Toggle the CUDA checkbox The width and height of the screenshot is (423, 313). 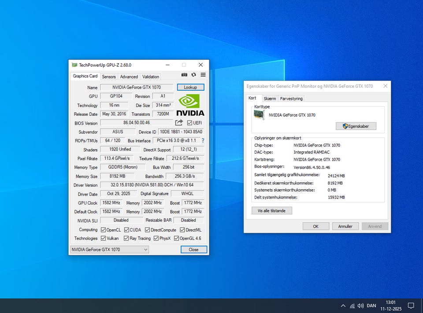point(126,230)
